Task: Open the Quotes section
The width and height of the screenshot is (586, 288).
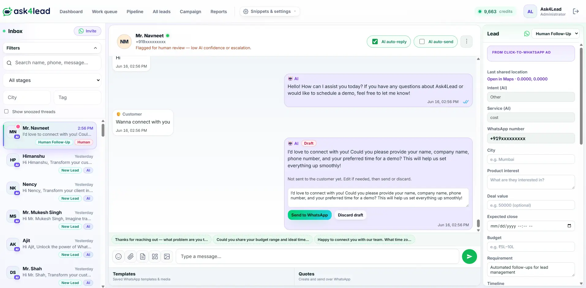Action: 387,276
